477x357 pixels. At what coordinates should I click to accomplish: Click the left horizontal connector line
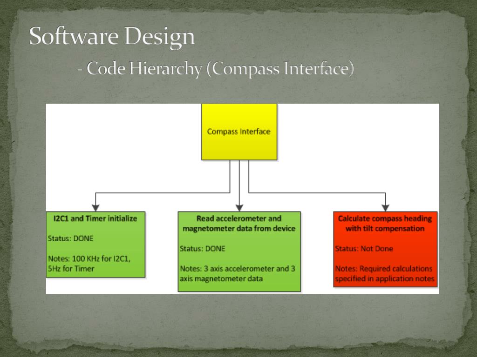coord(163,192)
